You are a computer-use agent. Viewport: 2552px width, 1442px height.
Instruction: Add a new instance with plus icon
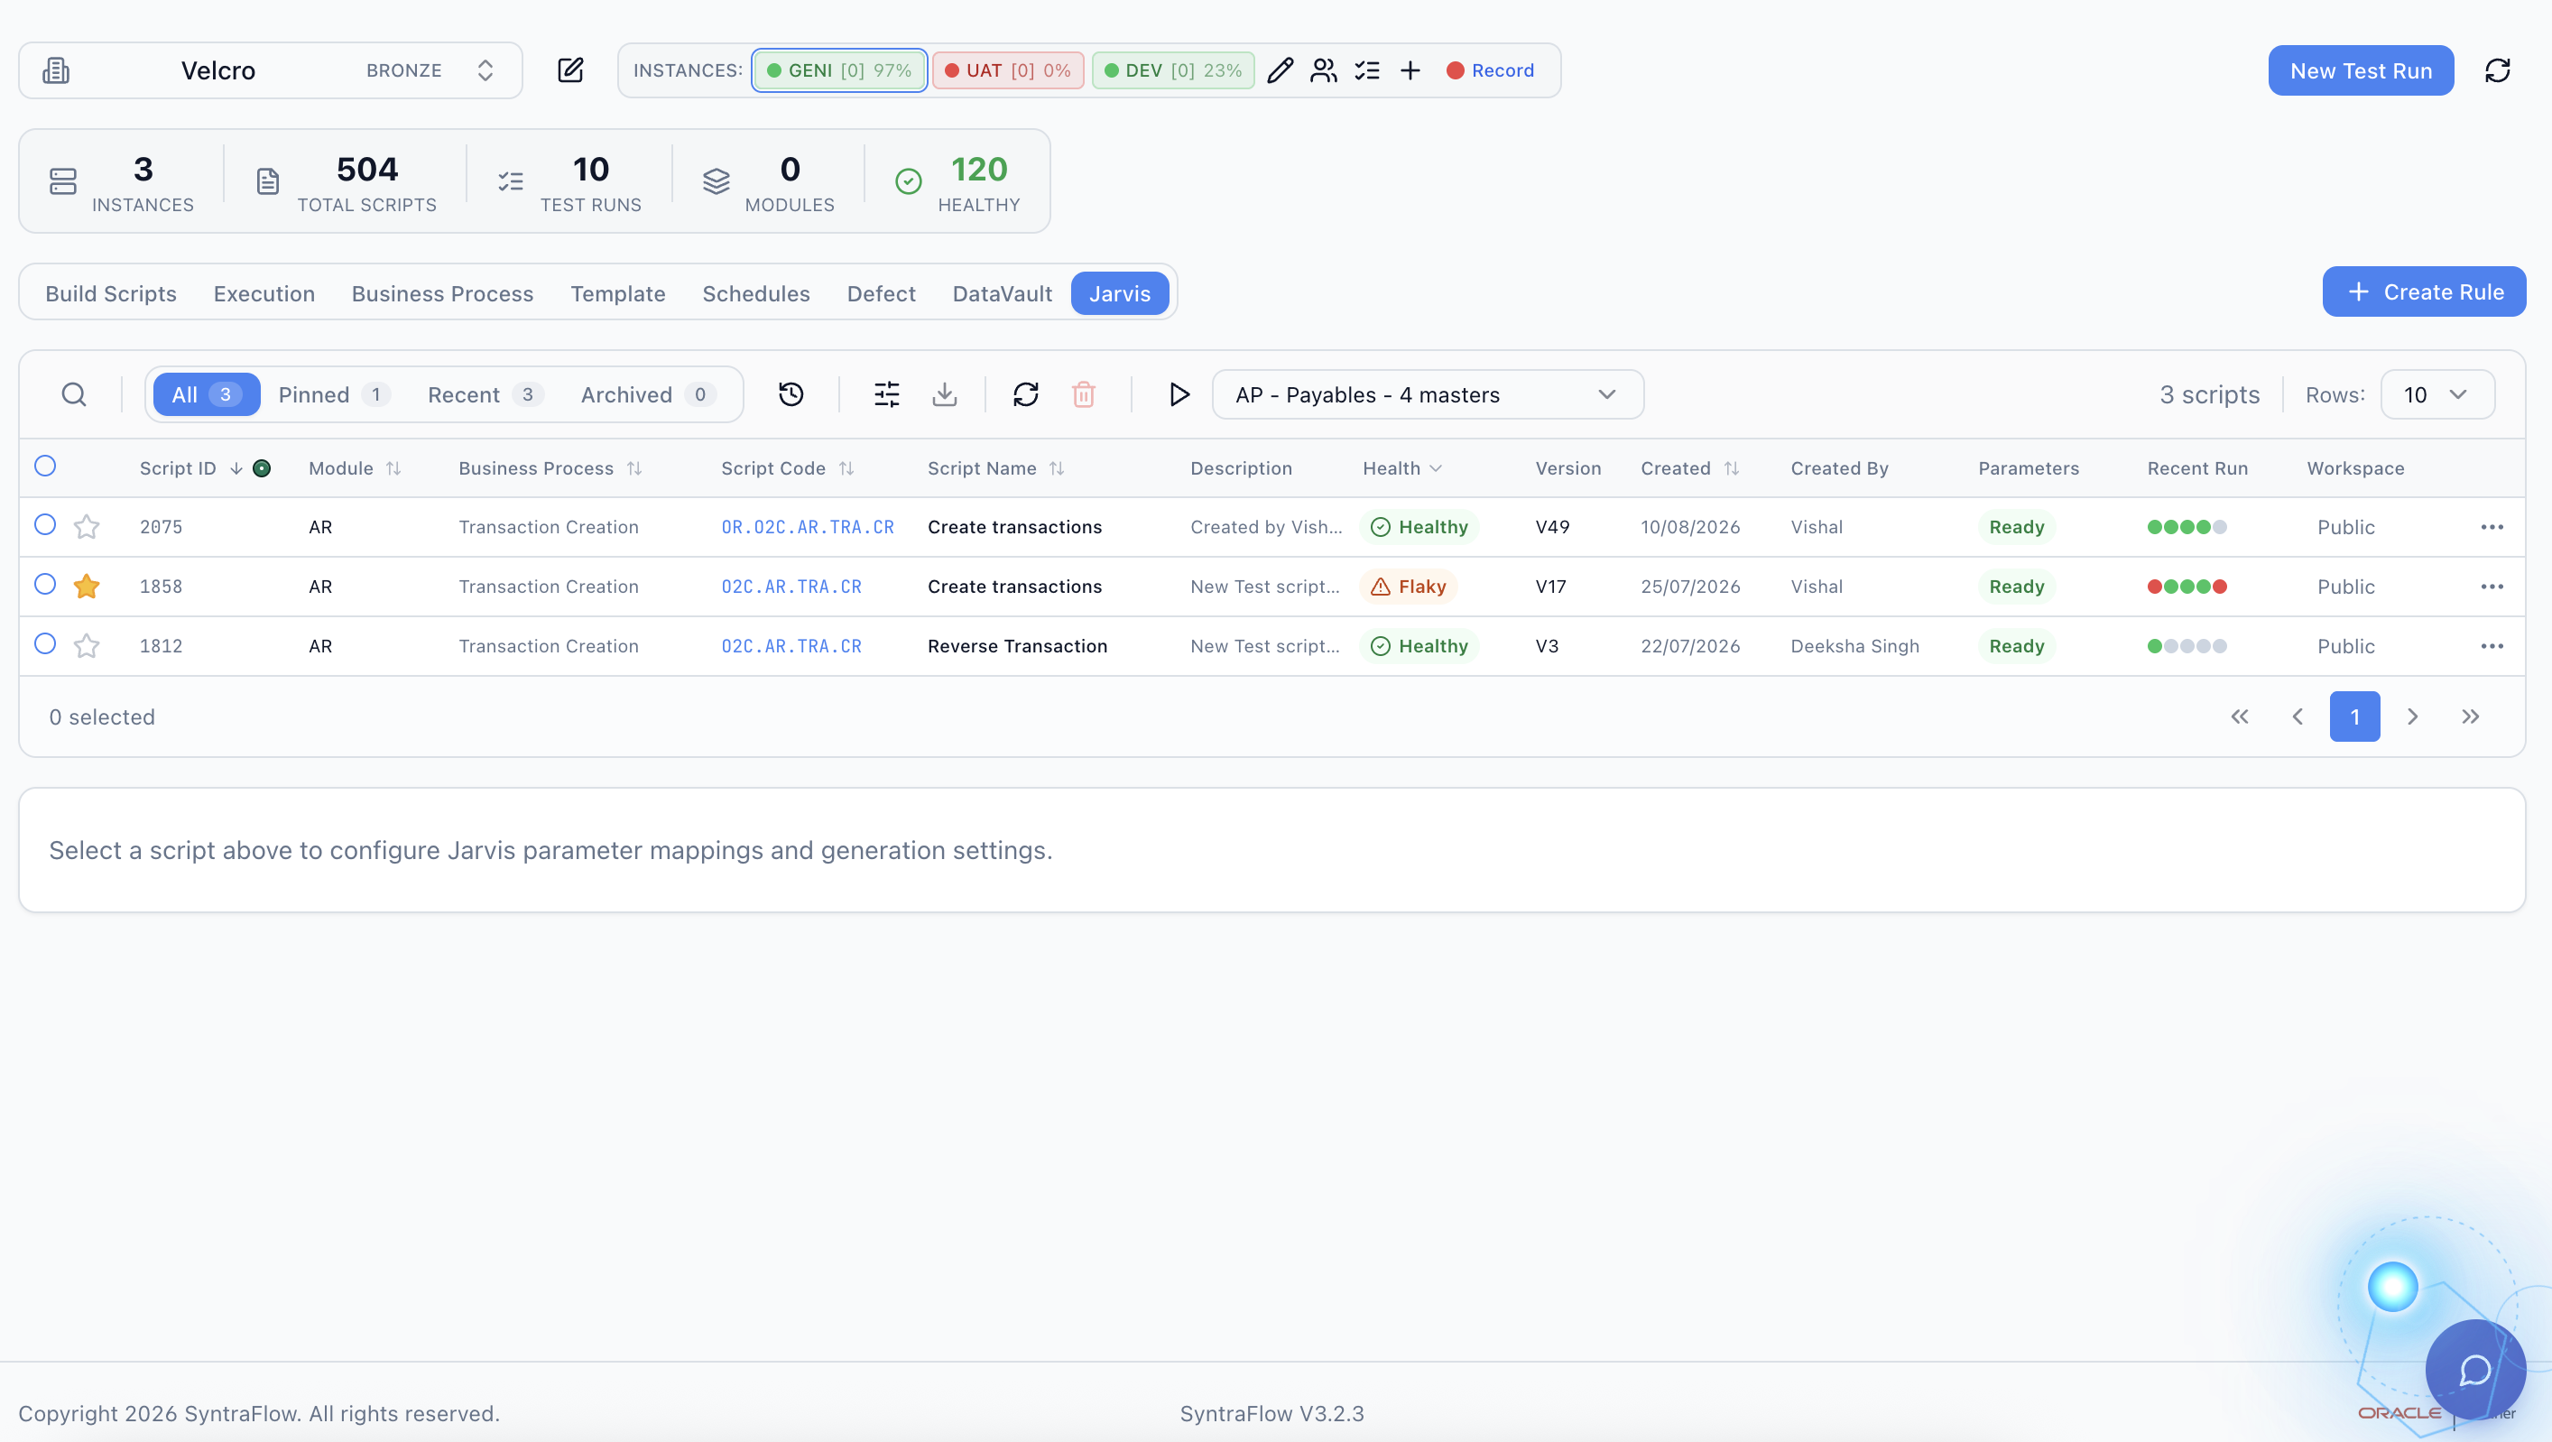click(1410, 70)
